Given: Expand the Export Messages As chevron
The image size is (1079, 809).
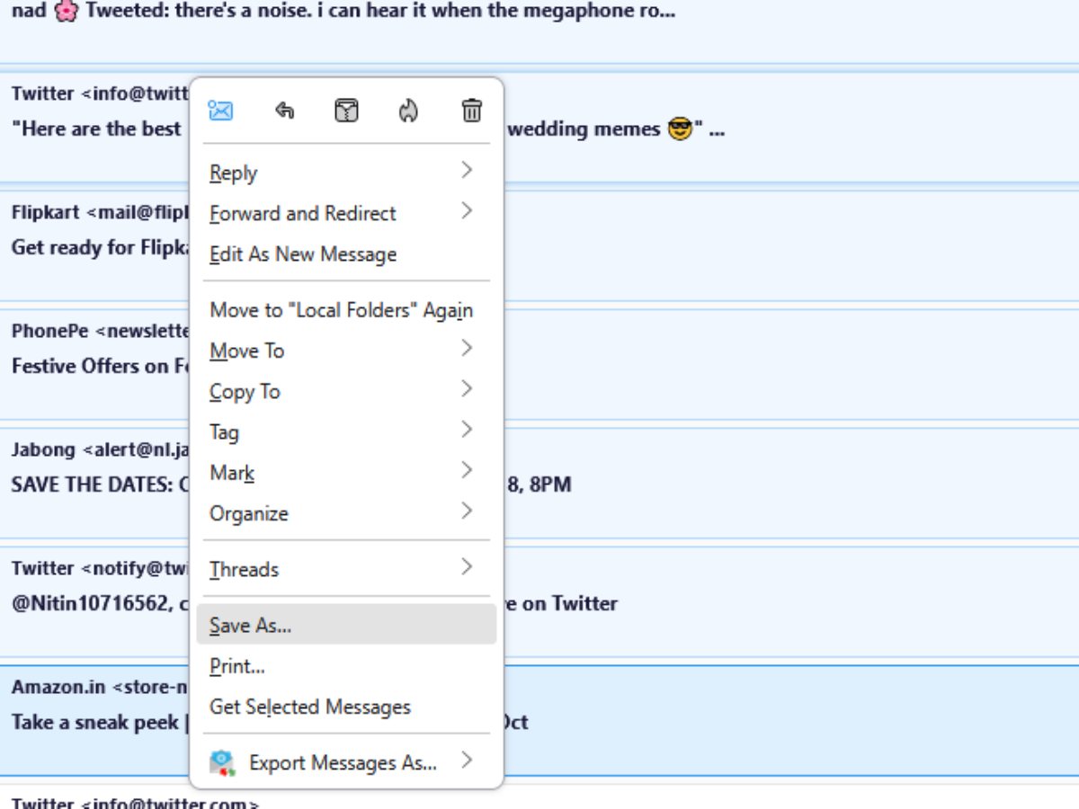Looking at the screenshot, I should click(467, 760).
